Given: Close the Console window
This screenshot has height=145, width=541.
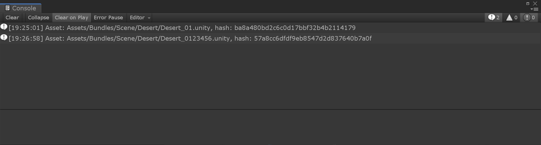Looking at the screenshot, I should click(x=535, y=4).
